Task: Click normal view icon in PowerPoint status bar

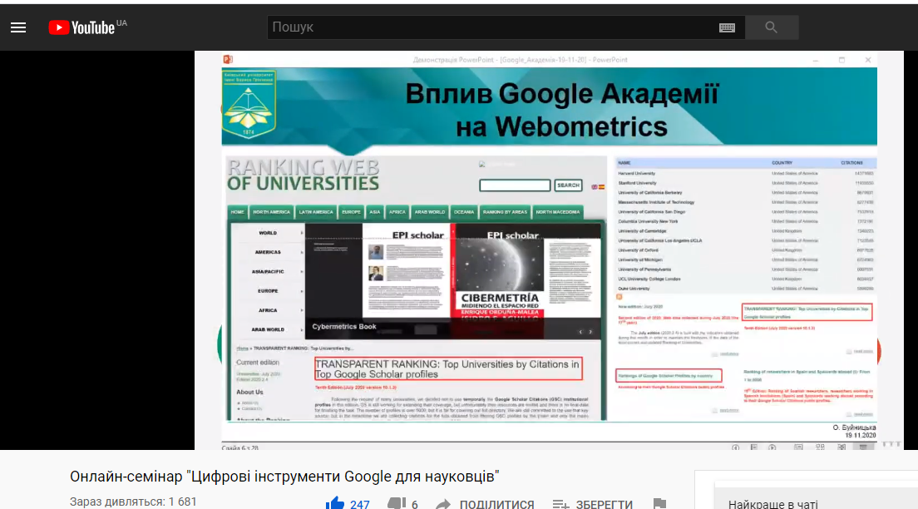Action: coord(798,447)
